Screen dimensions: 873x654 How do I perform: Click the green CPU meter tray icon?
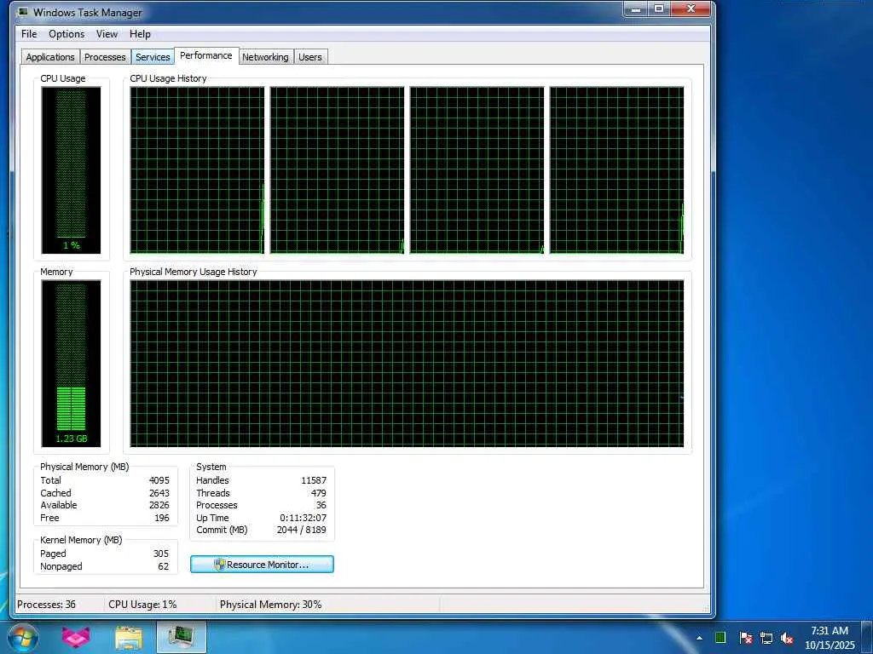[x=720, y=638]
